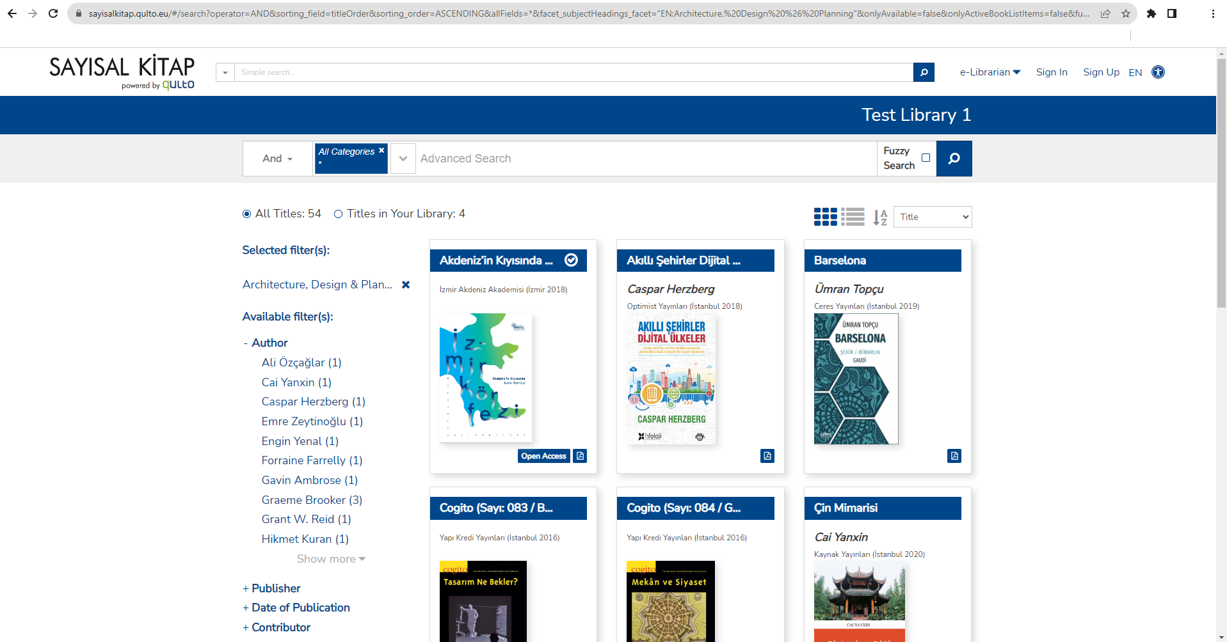1227x642 pixels.
Task: Remove the All Categories search tag
Action: (x=381, y=151)
